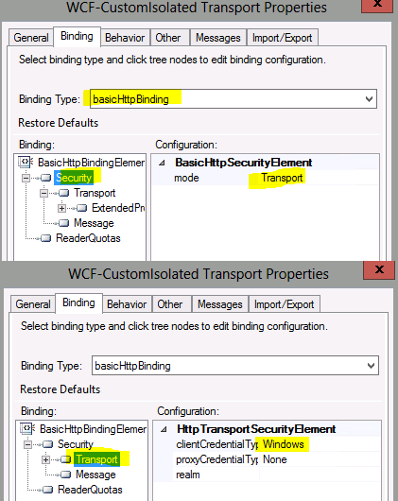Click Restore Defaults in the lower dialog
This screenshot has width=398, height=501.
(x=61, y=389)
